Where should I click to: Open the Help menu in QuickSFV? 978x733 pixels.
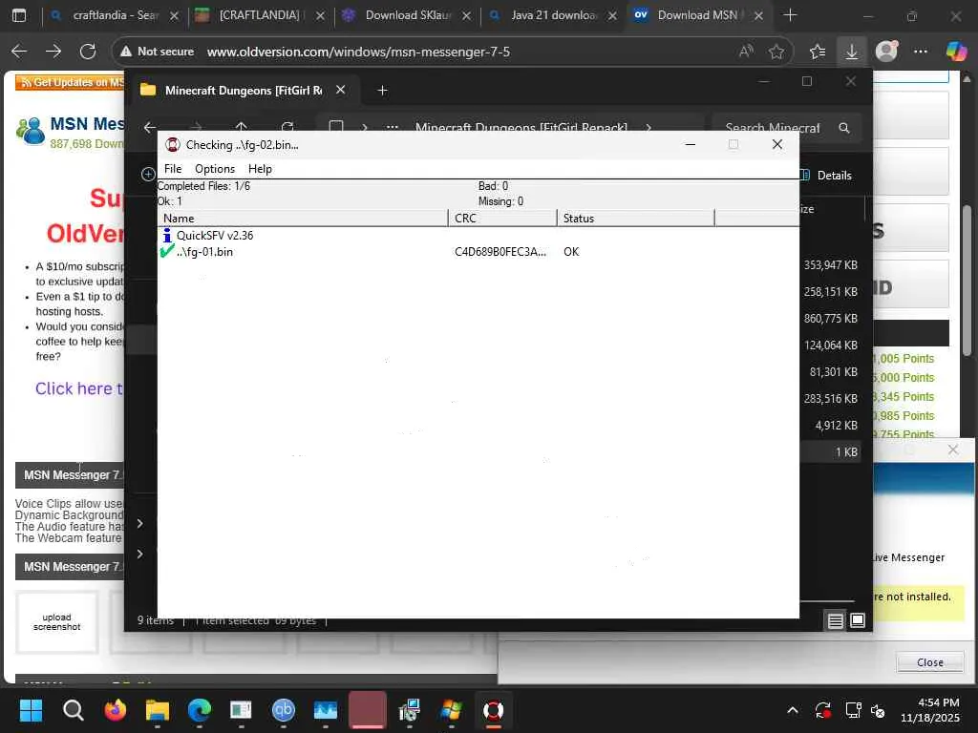260,169
